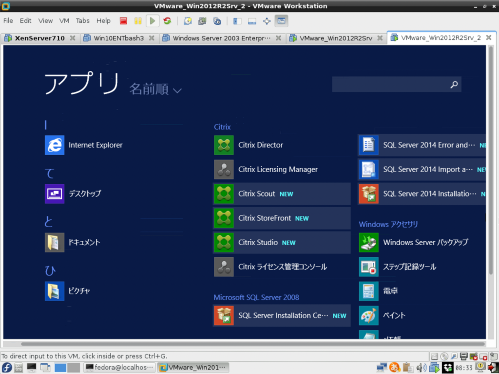499x374 pixels.
Task: Open the Tabs menu
Action: point(82,20)
